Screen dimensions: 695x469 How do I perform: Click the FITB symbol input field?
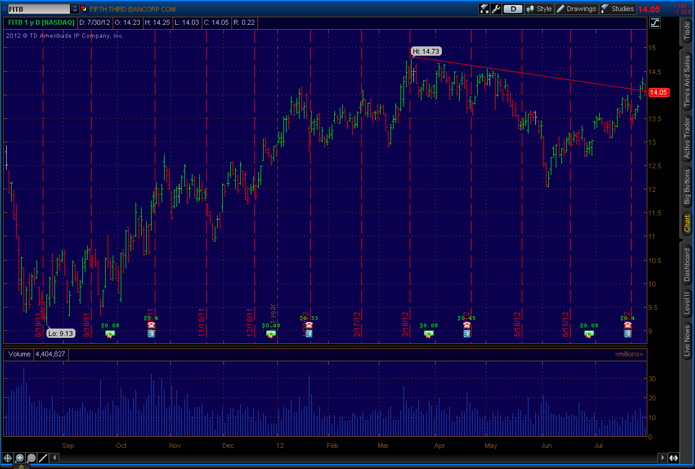(x=38, y=9)
